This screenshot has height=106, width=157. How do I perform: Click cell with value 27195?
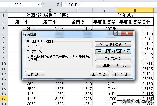(144, 69)
